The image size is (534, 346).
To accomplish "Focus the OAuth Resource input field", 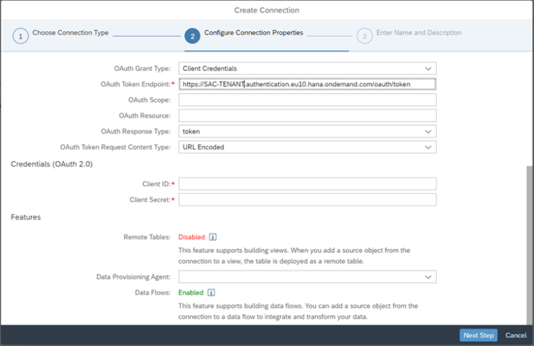I will (x=307, y=115).
